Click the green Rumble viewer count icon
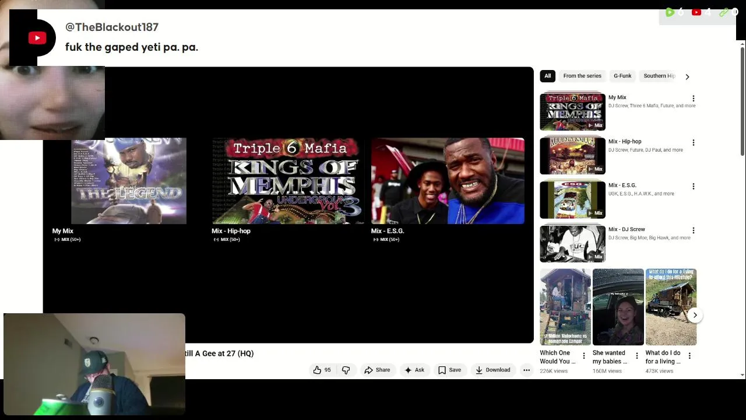This screenshot has width=746, height=420. (670, 12)
